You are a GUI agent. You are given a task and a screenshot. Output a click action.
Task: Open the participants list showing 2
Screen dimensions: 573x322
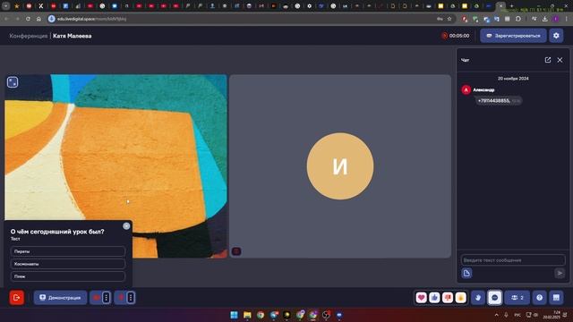tap(517, 298)
